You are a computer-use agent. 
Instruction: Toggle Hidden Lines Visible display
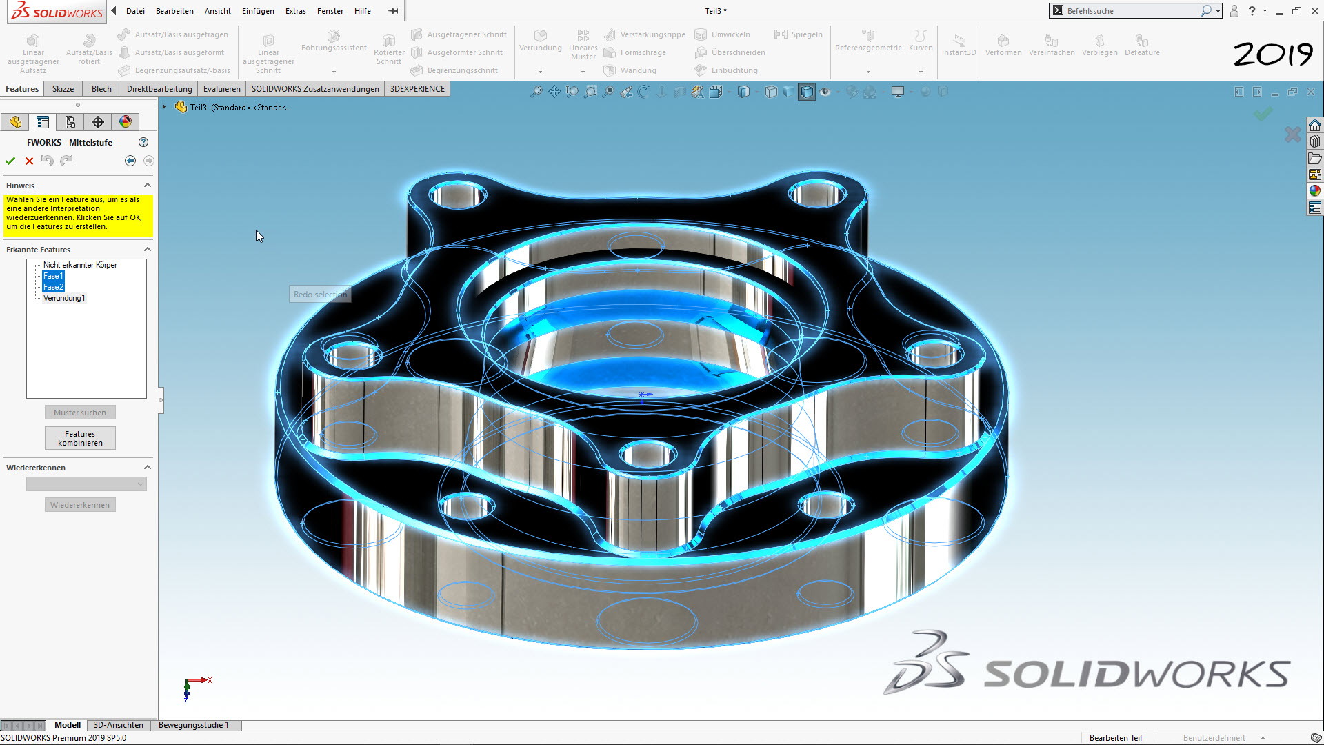[771, 92]
